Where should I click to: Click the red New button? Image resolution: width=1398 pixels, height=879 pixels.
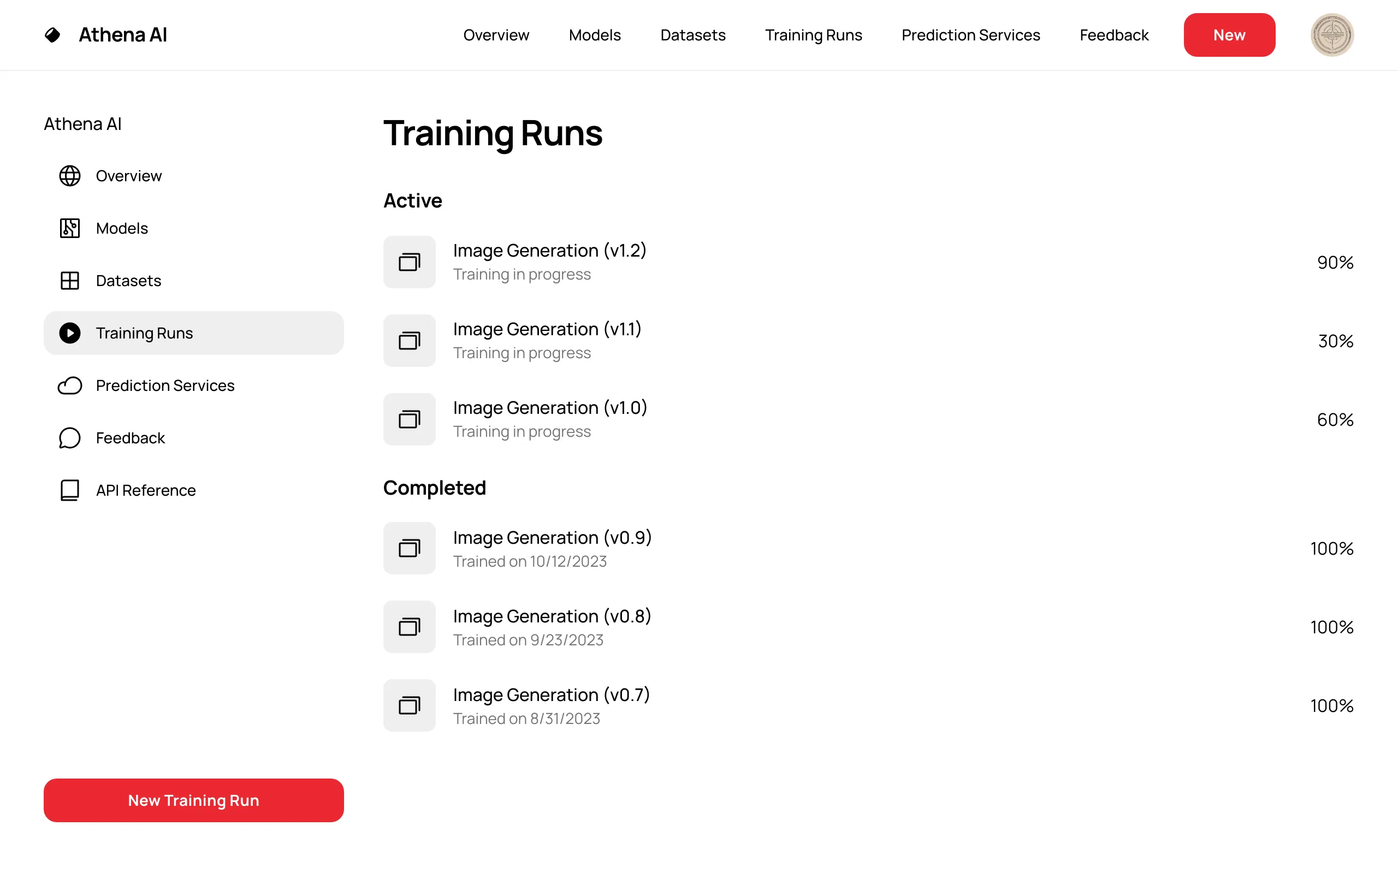1229,35
